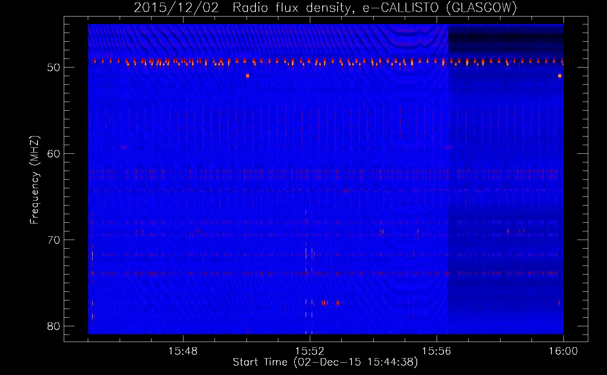Click the 15:56 time tick label

tap(437, 351)
